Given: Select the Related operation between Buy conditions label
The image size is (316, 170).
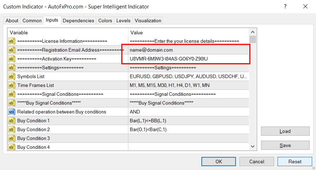Looking at the screenshot, I should 62,112.
